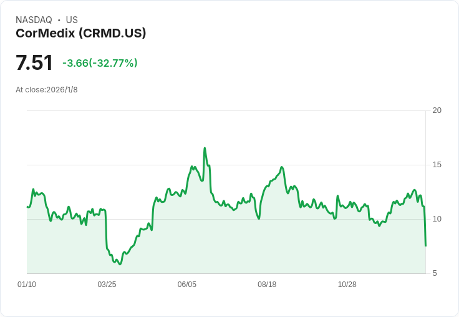The image size is (459, 317).
Task: Open the CorMedix (CRMD.US) title
Action: 81,33
